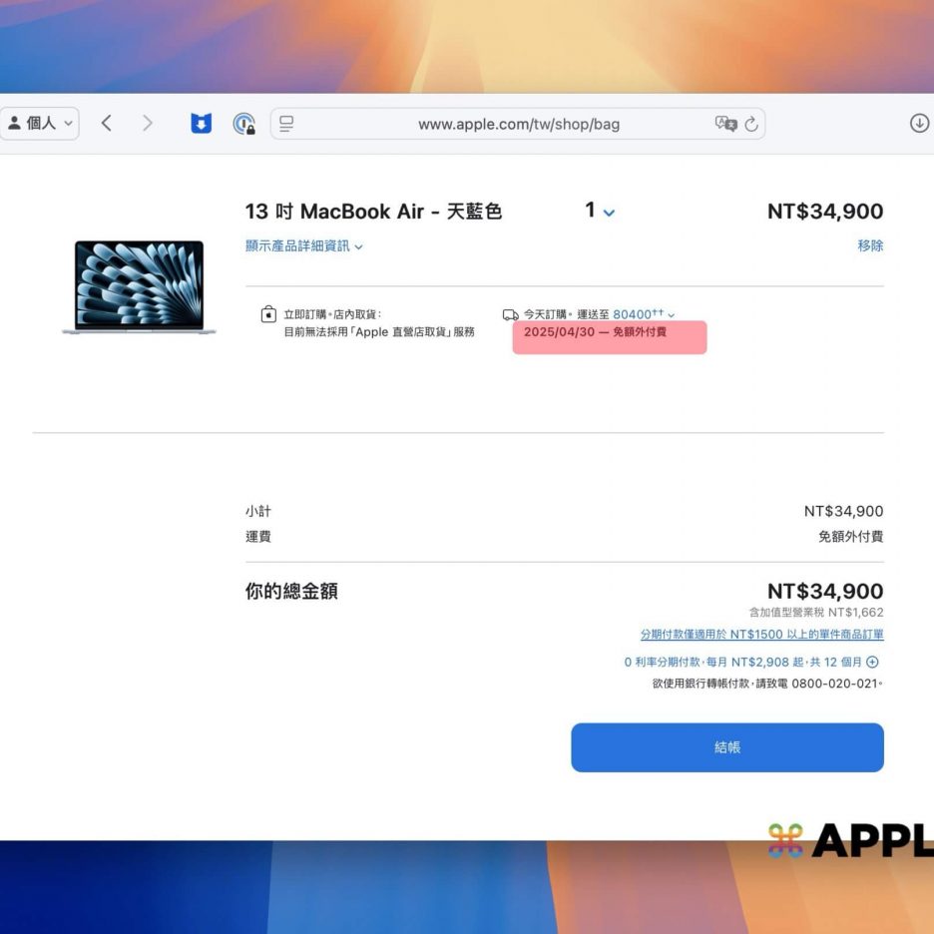The height and width of the screenshot is (934, 934).
Task: Click the password manager extension icon
Action: (243, 124)
